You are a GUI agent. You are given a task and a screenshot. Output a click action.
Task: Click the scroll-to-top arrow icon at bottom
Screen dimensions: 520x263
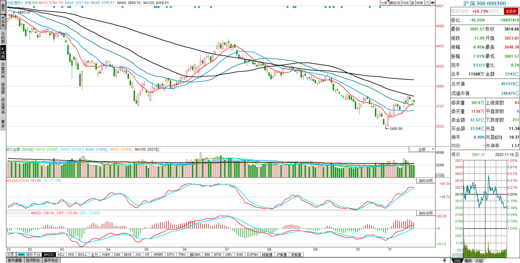(x=444, y=260)
